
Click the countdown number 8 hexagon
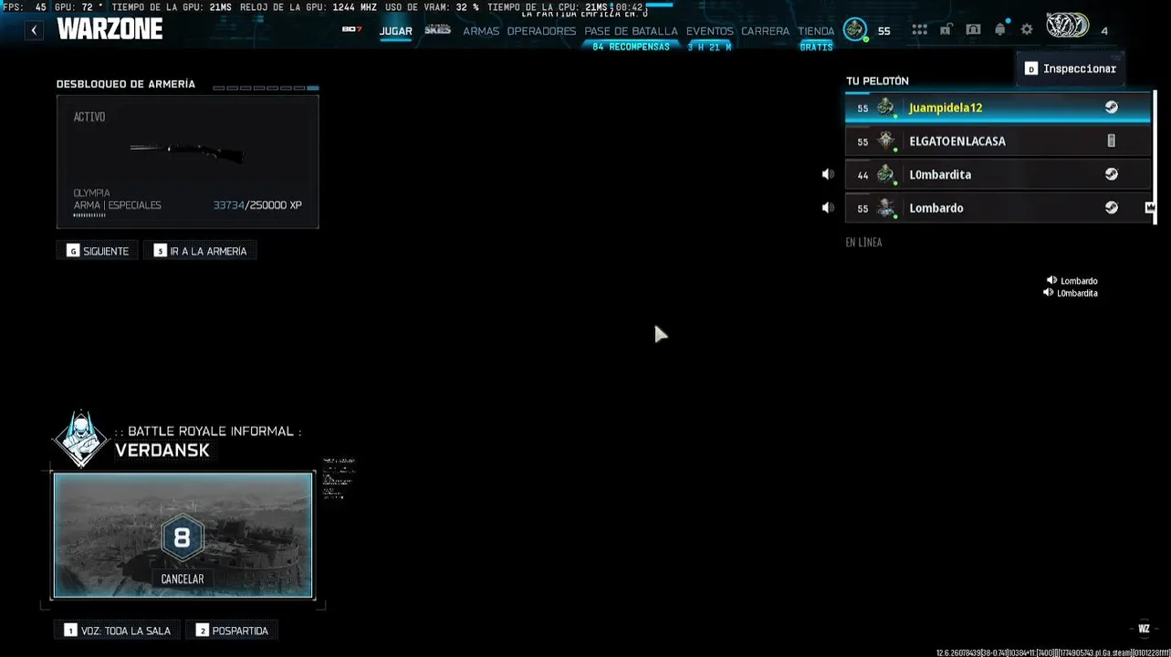[x=183, y=537]
